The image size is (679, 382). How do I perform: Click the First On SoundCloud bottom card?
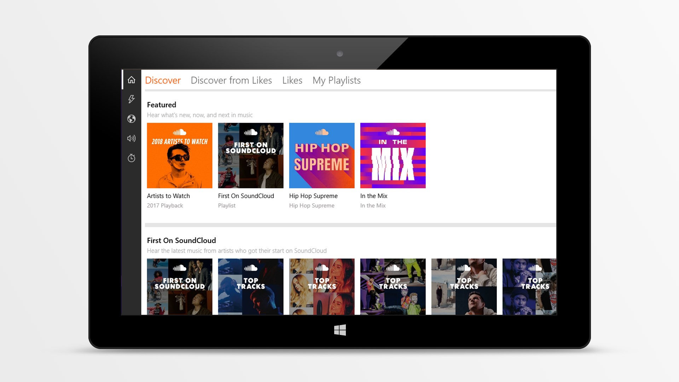pos(180,287)
